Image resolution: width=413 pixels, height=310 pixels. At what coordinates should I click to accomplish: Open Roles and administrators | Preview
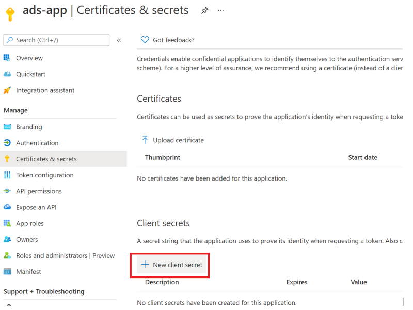point(66,255)
